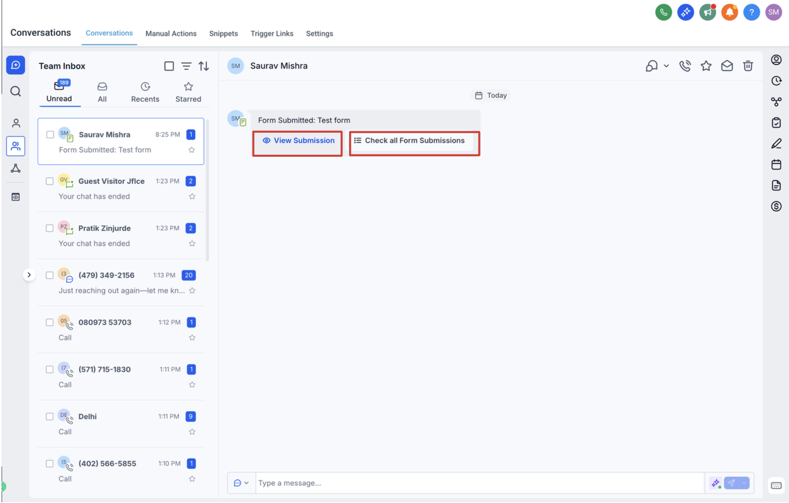Image resolution: width=789 pixels, height=503 pixels.
Task: Open the message channel type dropdown
Action: click(241, 483)
